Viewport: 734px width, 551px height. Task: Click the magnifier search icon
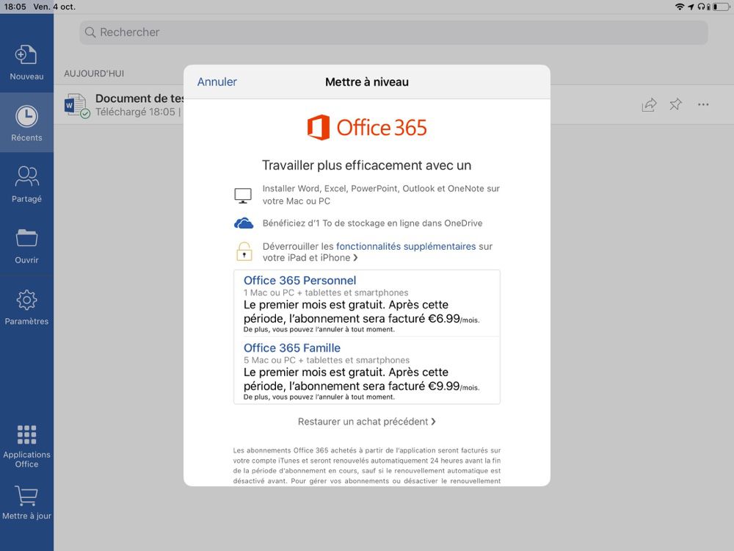click(x=90, y=32)
